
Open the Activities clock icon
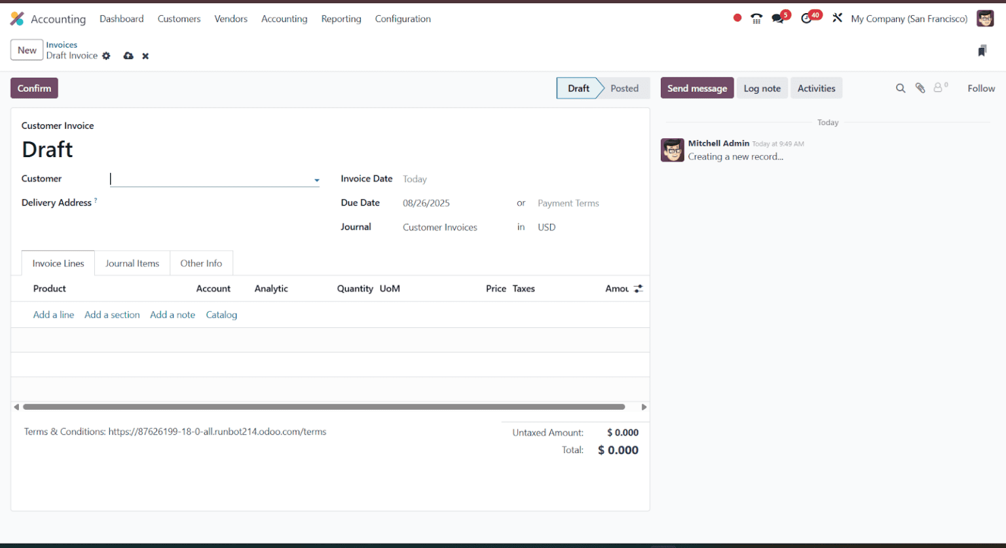click(x=808, y=18)
